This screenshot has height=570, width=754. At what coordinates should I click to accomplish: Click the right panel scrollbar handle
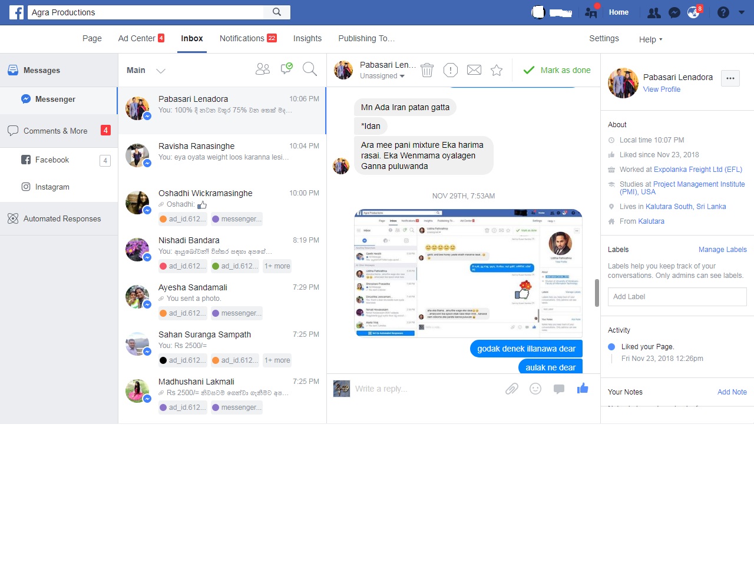point(597,293)
